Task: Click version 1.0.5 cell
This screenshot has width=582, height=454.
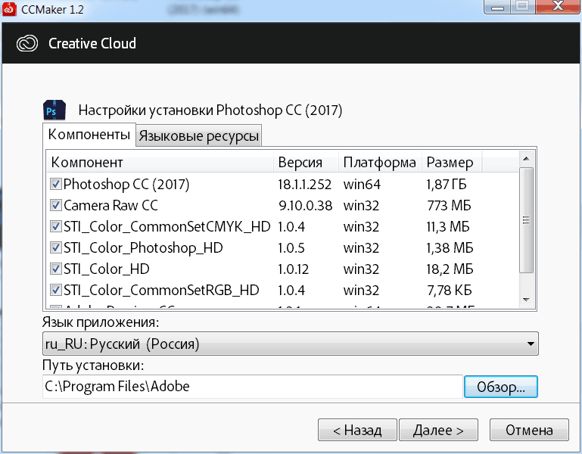Action: coord(291,248)
